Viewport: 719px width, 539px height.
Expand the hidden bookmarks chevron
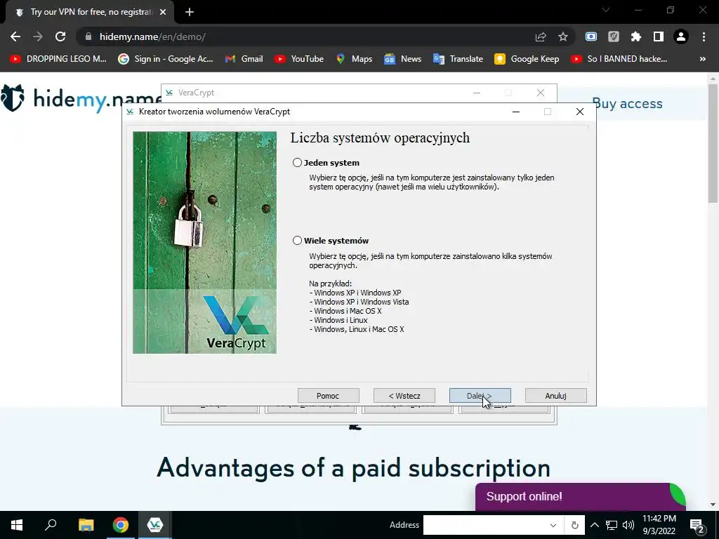pos(702,59)
